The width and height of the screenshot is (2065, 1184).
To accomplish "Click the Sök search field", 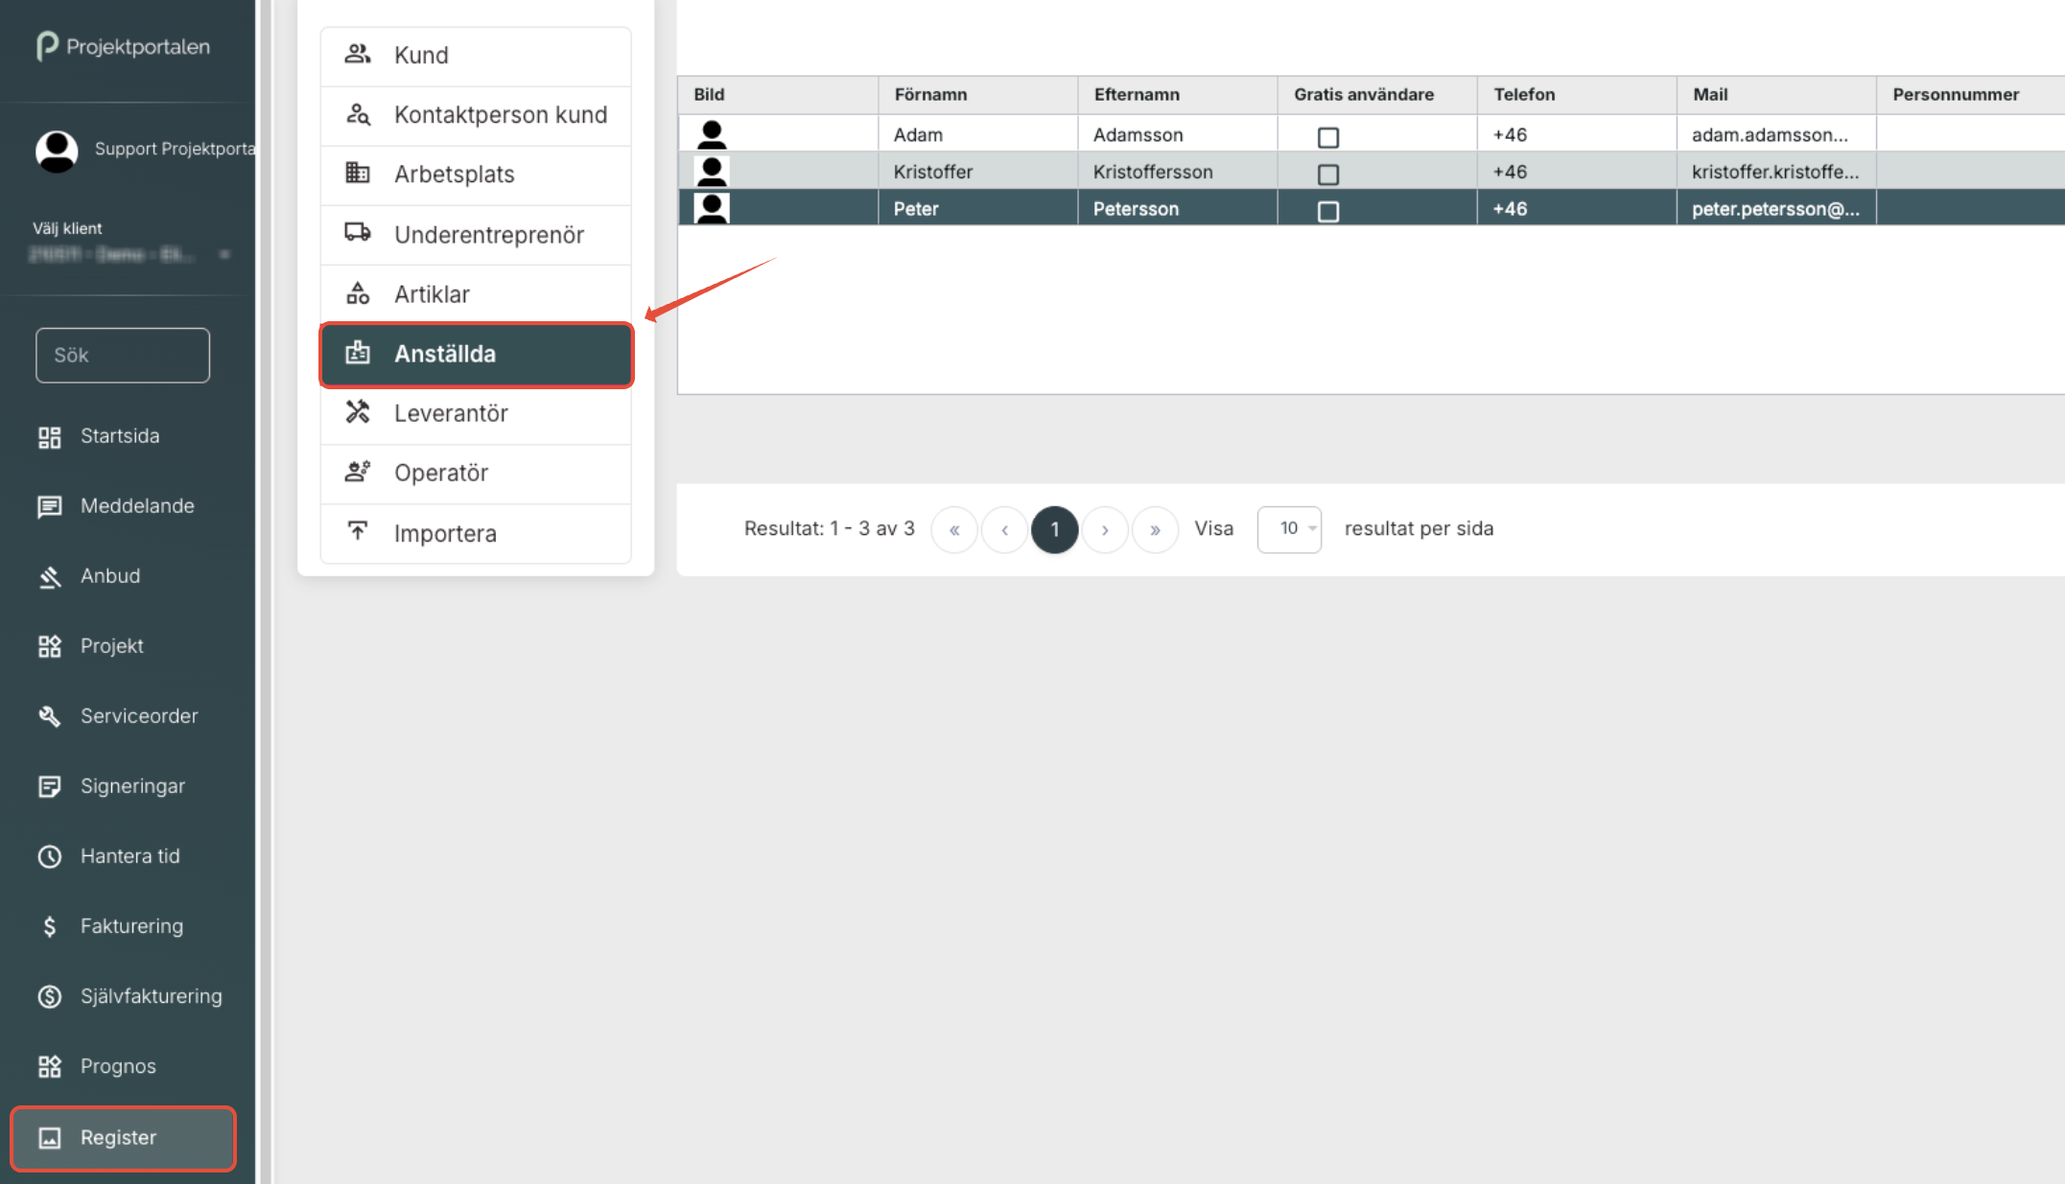I will pos(123,356).
